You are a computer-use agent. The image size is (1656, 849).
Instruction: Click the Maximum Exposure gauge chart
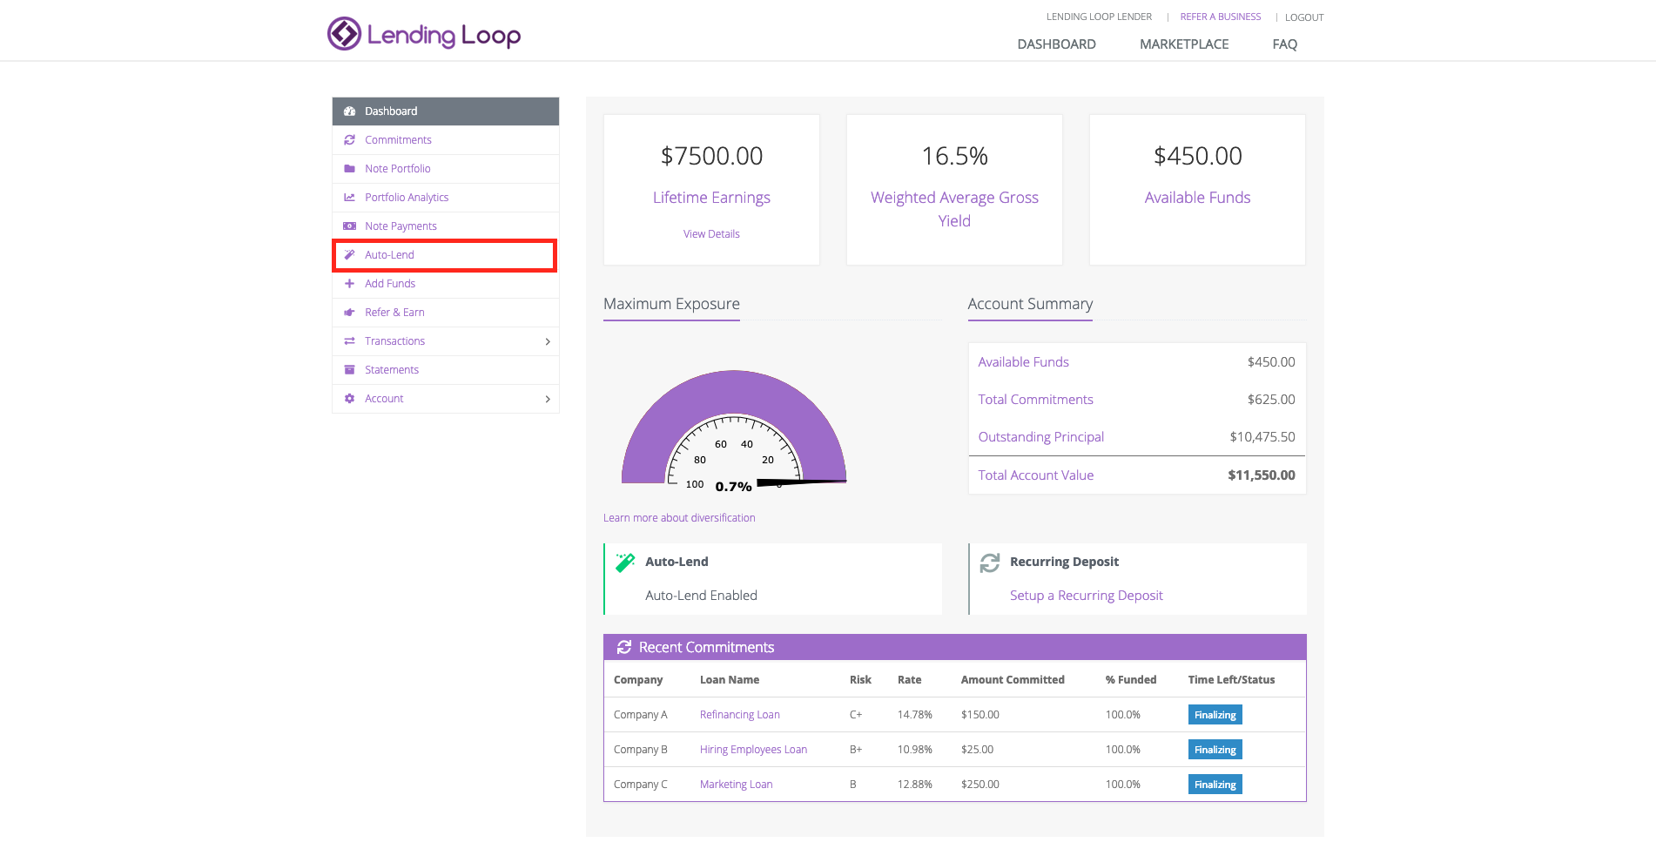coord(734,429)
